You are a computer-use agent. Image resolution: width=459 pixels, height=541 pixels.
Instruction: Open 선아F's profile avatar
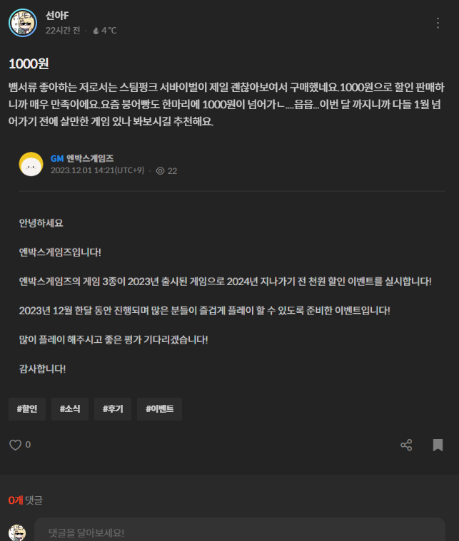tap(23, 23)
